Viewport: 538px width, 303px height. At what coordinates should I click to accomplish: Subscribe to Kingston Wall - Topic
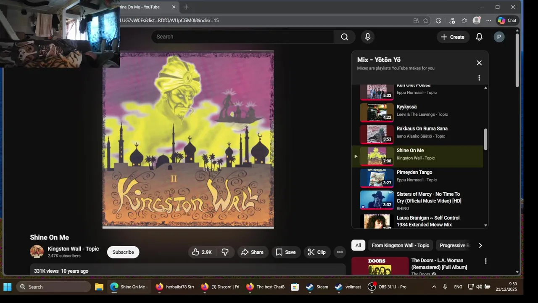123,252
